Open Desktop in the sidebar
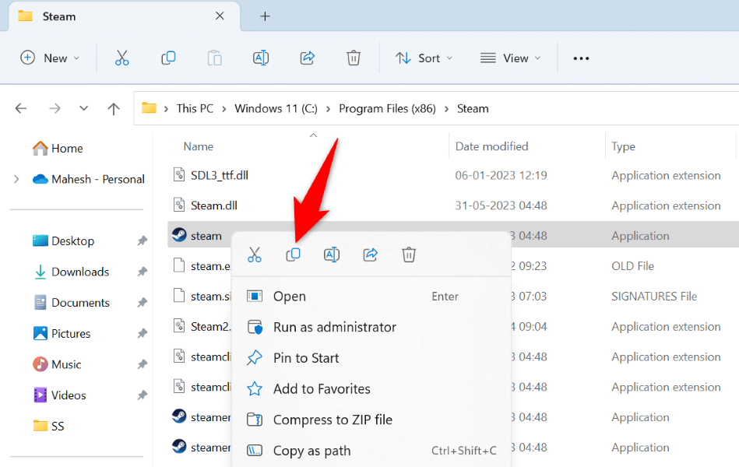 point(63,241)
